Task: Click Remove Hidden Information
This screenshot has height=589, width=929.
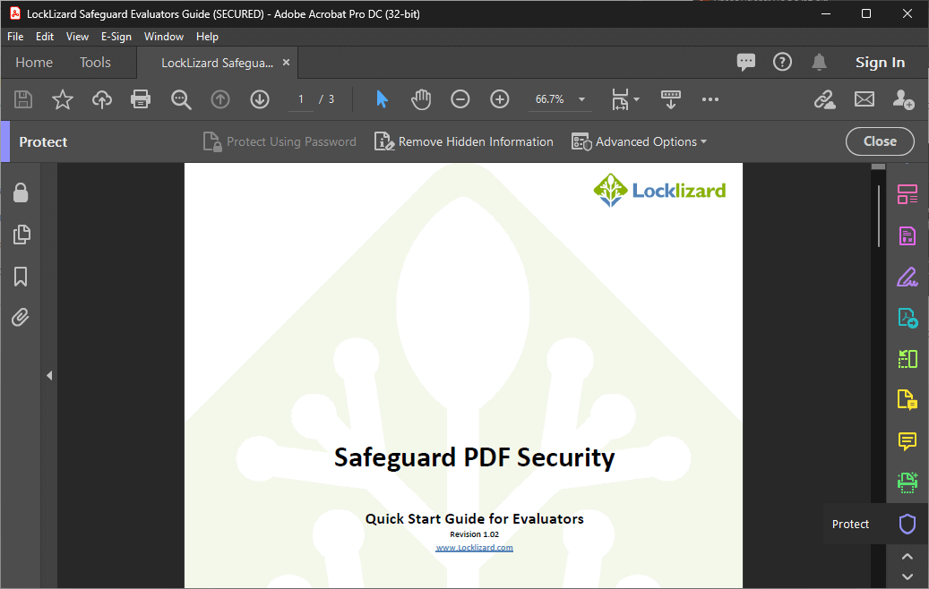Action: [x=464, y=141]
